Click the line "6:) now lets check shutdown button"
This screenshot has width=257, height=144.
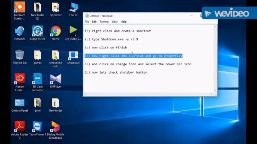116,72
